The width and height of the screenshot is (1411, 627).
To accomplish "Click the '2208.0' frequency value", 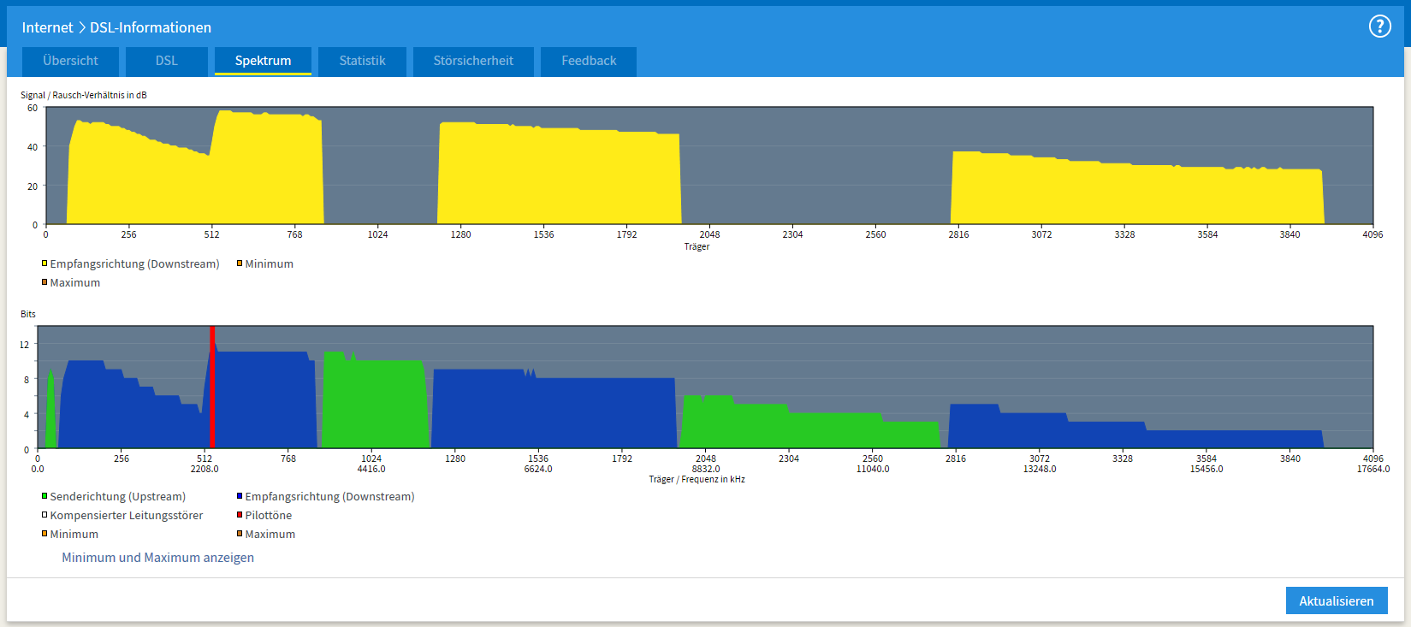I will point(205,469).
